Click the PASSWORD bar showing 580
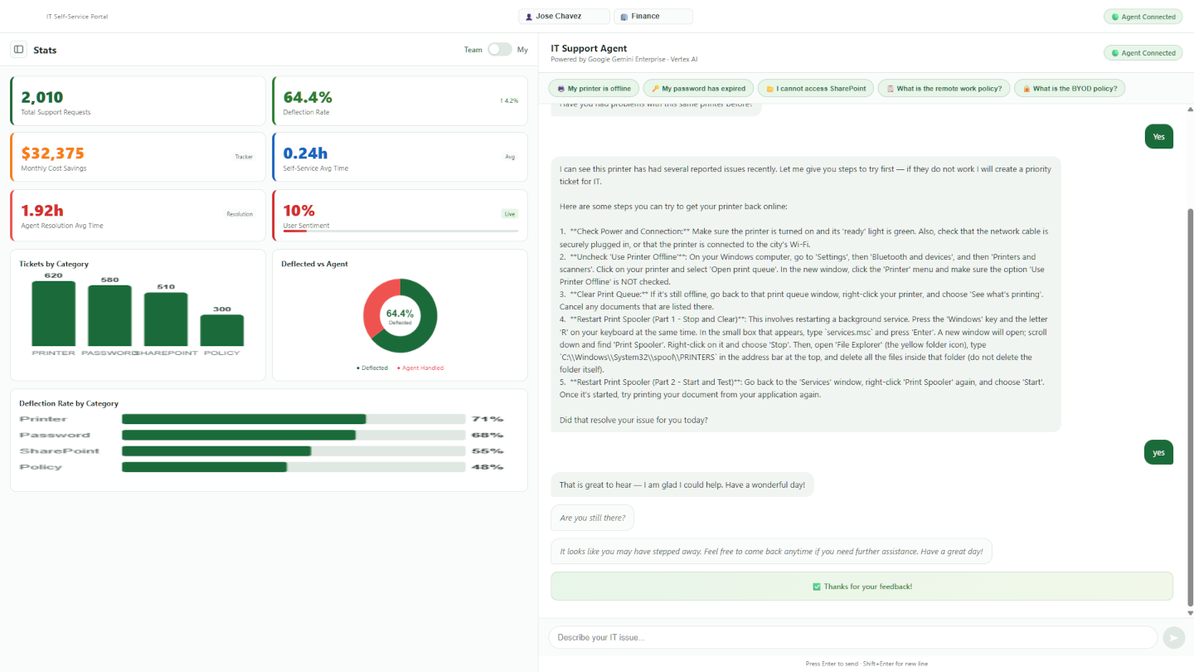 (109, 316)
